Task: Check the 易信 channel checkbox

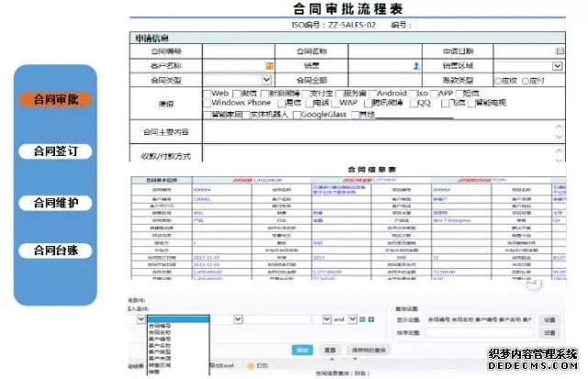Action: click(x=281, y=103)
